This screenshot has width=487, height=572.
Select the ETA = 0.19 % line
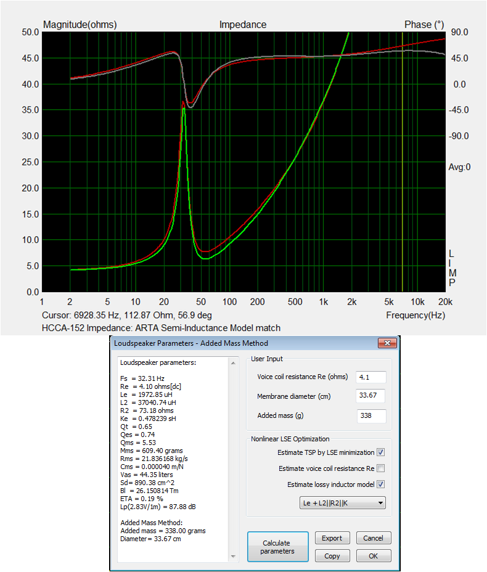(142, 499)
